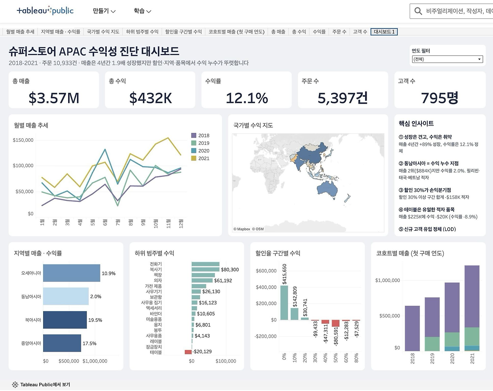The width and height of the screenshot is (493, 391).
Task: Click the Tableau Public logo
Action: pyautogui.click(x=45, y=11)
